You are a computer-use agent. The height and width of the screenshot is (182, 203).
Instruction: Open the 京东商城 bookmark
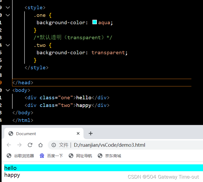109,156
